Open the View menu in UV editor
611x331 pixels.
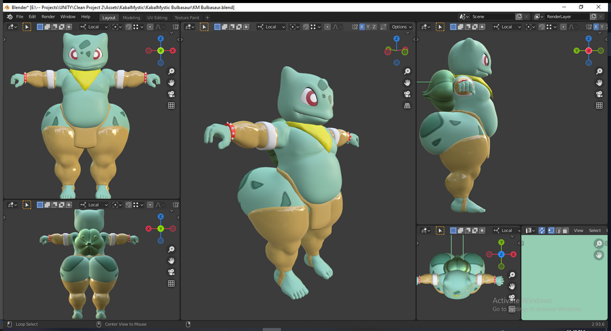click(x=578, y=231)
